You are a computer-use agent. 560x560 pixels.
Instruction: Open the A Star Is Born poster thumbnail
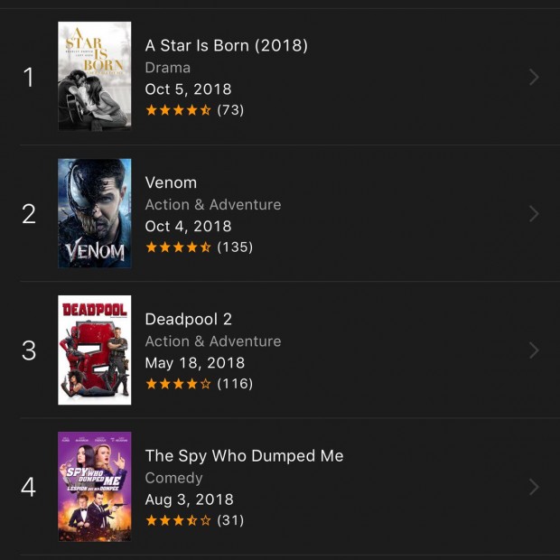pyautogui.click(x=94, y=76)
